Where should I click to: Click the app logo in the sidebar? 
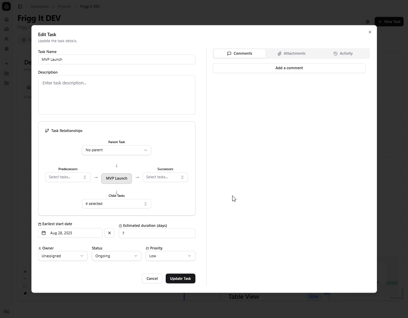click(6, 6)
